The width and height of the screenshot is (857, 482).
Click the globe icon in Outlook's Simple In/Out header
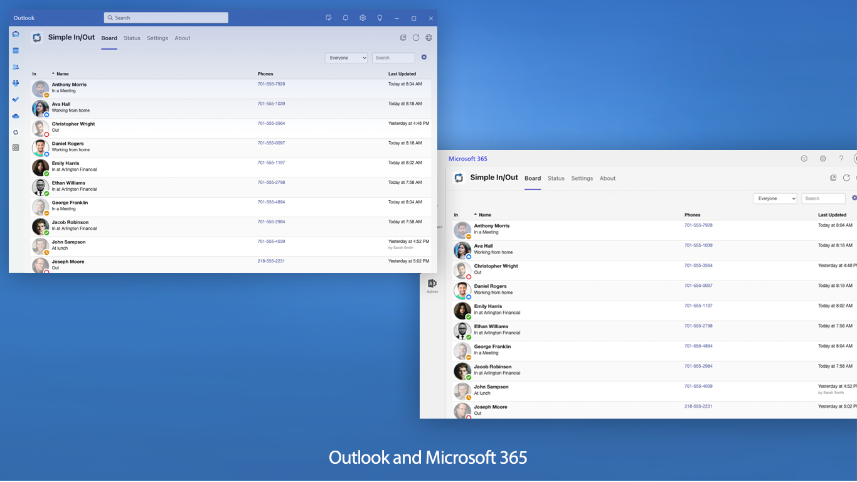pyautogui.click(x=429, y=38)
